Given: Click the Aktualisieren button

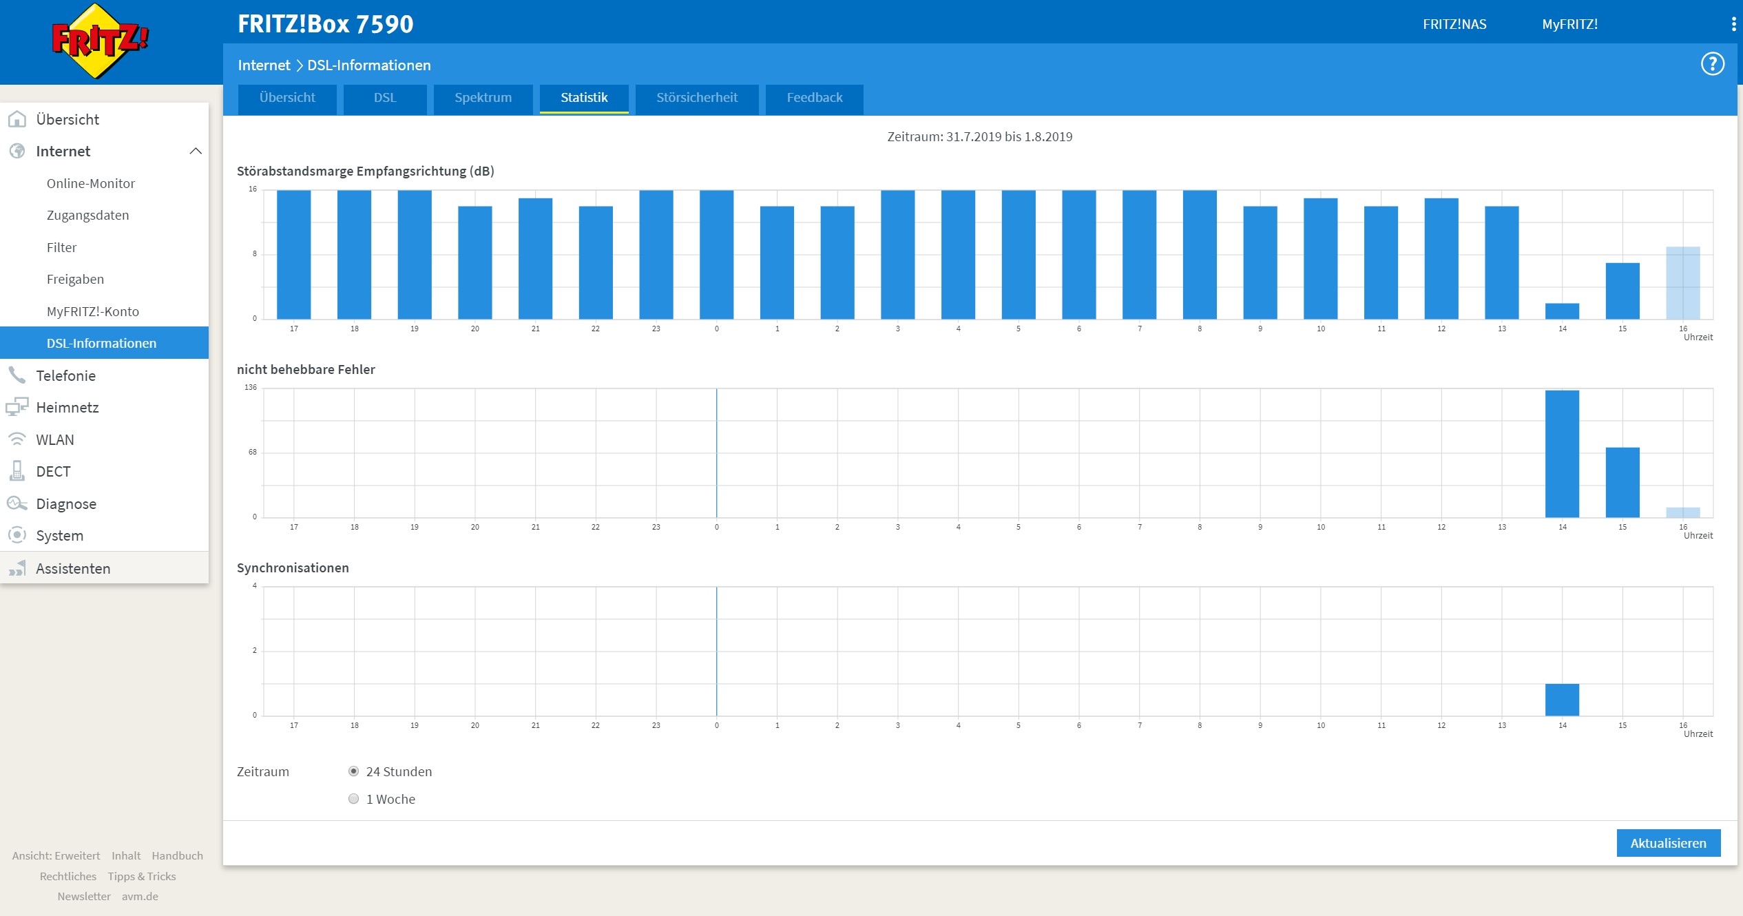Looking at the screenshot, I should tap(1669, 843).
